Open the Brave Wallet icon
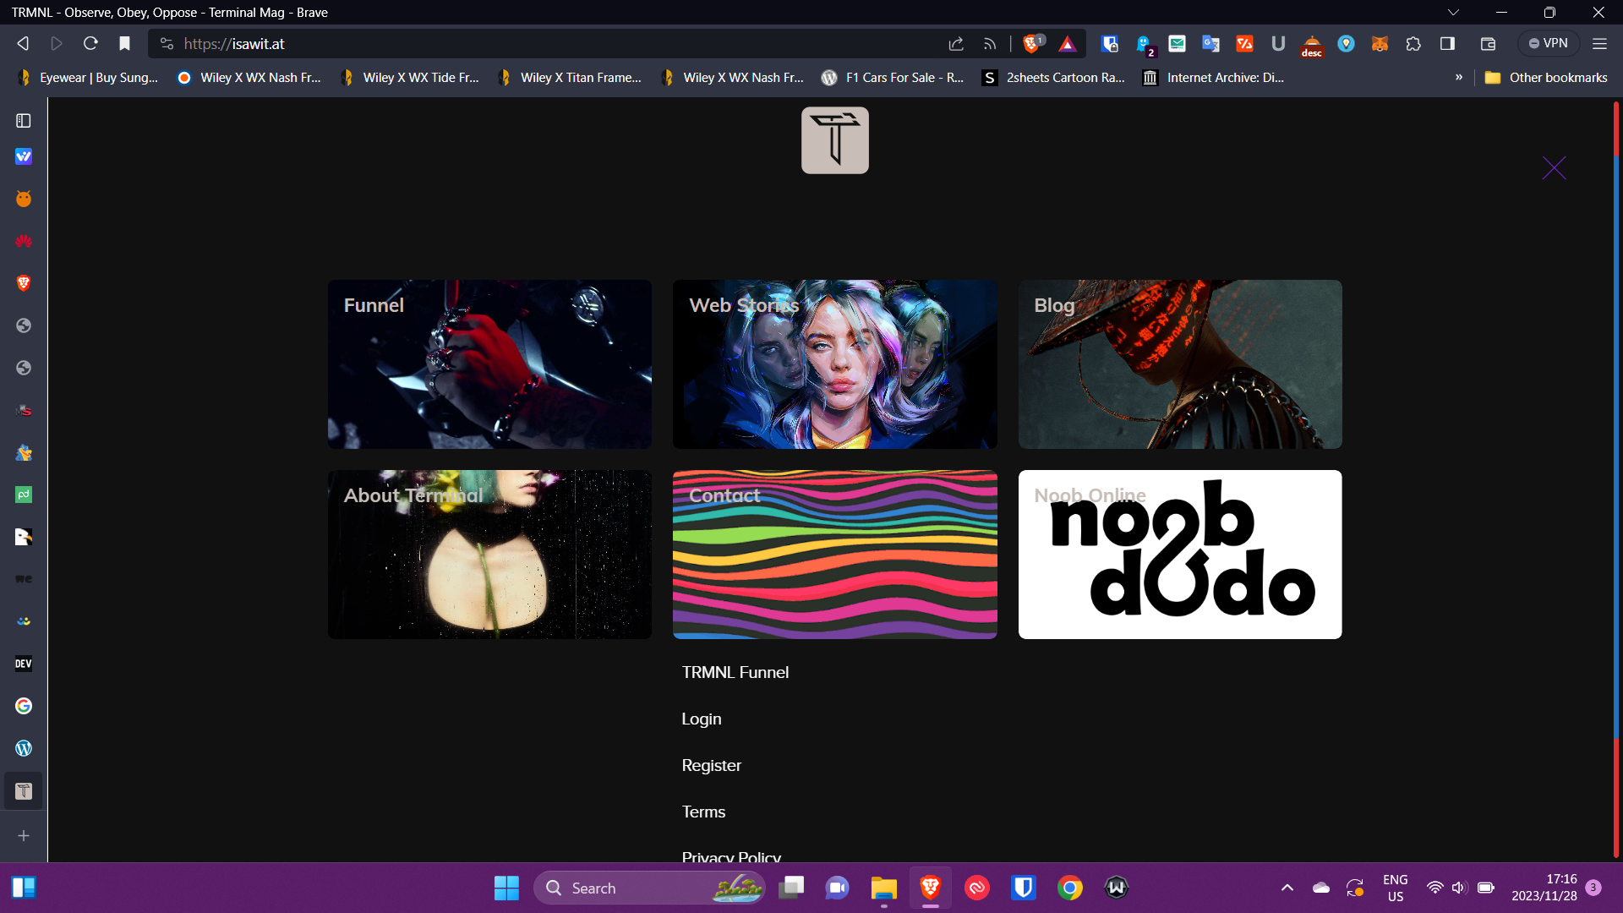Screen dimensions: 1623x913 point(1489,44)
